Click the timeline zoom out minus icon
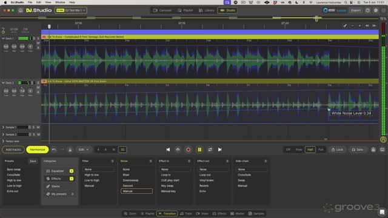This screenshot has height=218, width=388. click(352, 25)
